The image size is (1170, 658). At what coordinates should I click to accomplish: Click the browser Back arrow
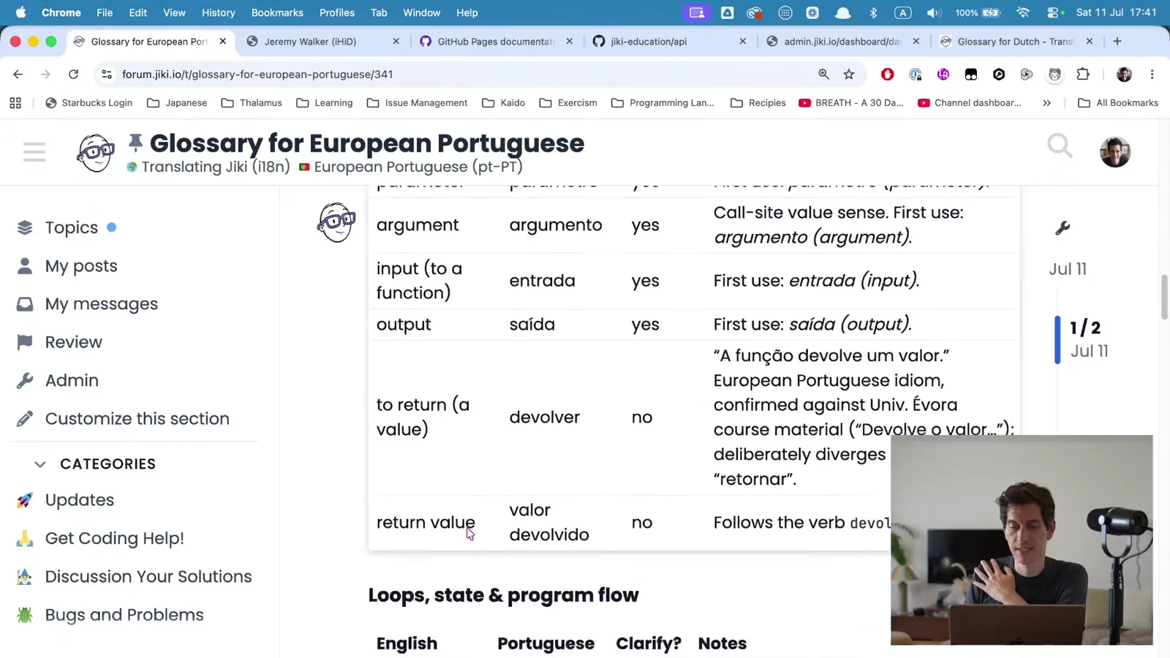point(18,74)
